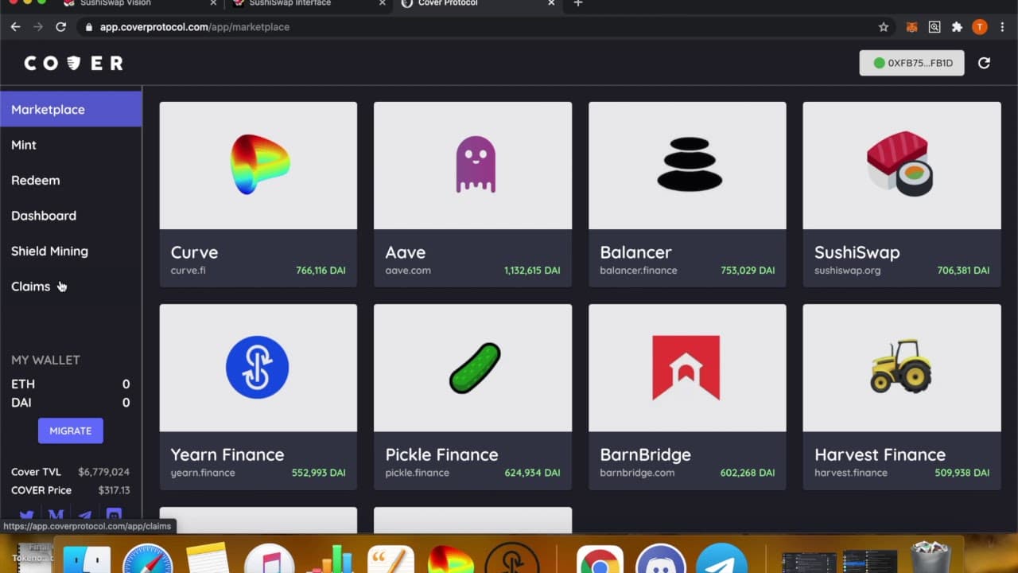Screen dimensions: 1018x573
Task: View site info via the lock icon
Action: [x=89, y=27]
